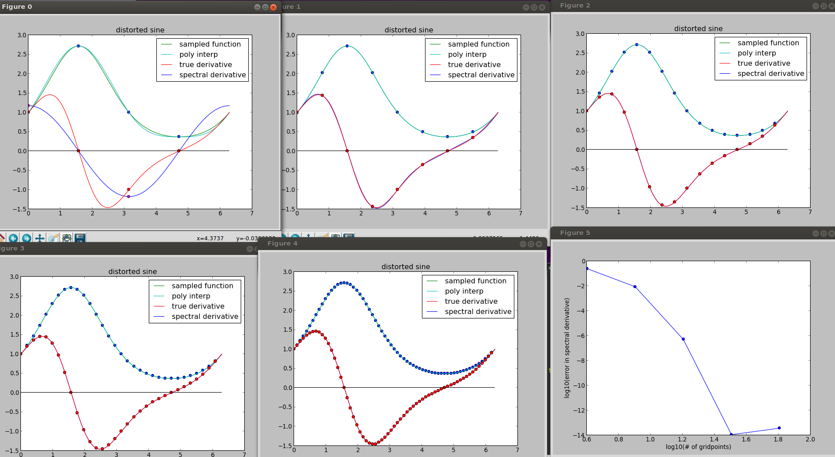The width and height of the screenshot is (835, 457).
Task: Click the last data point in Figure 5 plot
Action: click(779, 428)
